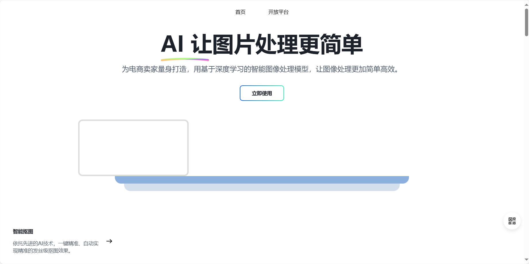Click the empty white preview card
This screenshot has height=264, width=529.
coord(133,148)
